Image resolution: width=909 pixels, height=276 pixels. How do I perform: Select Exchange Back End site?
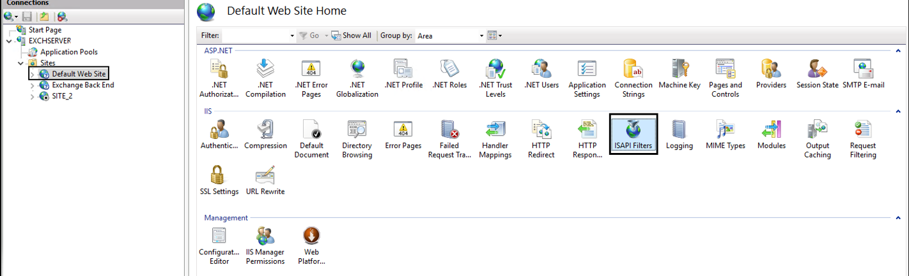(83, 85)
